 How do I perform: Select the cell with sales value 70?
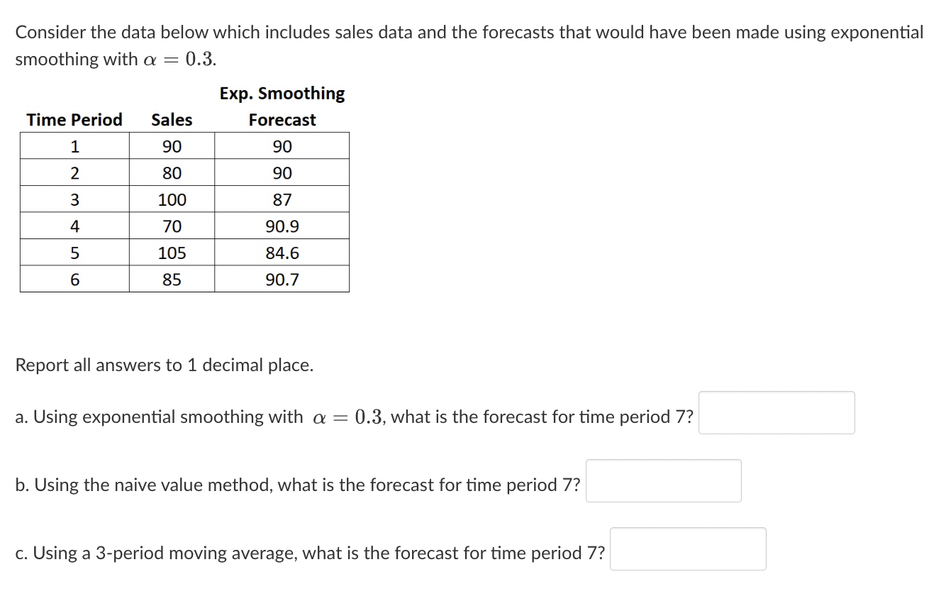coord(170,226)
